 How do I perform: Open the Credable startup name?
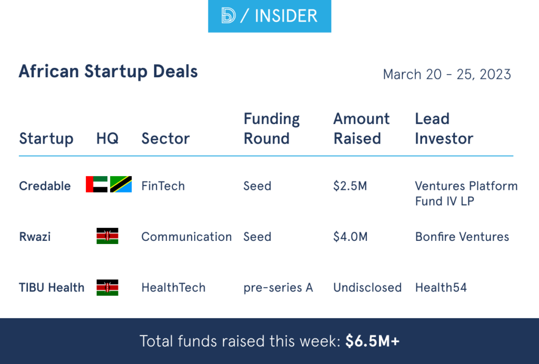[x=45, y=186]
